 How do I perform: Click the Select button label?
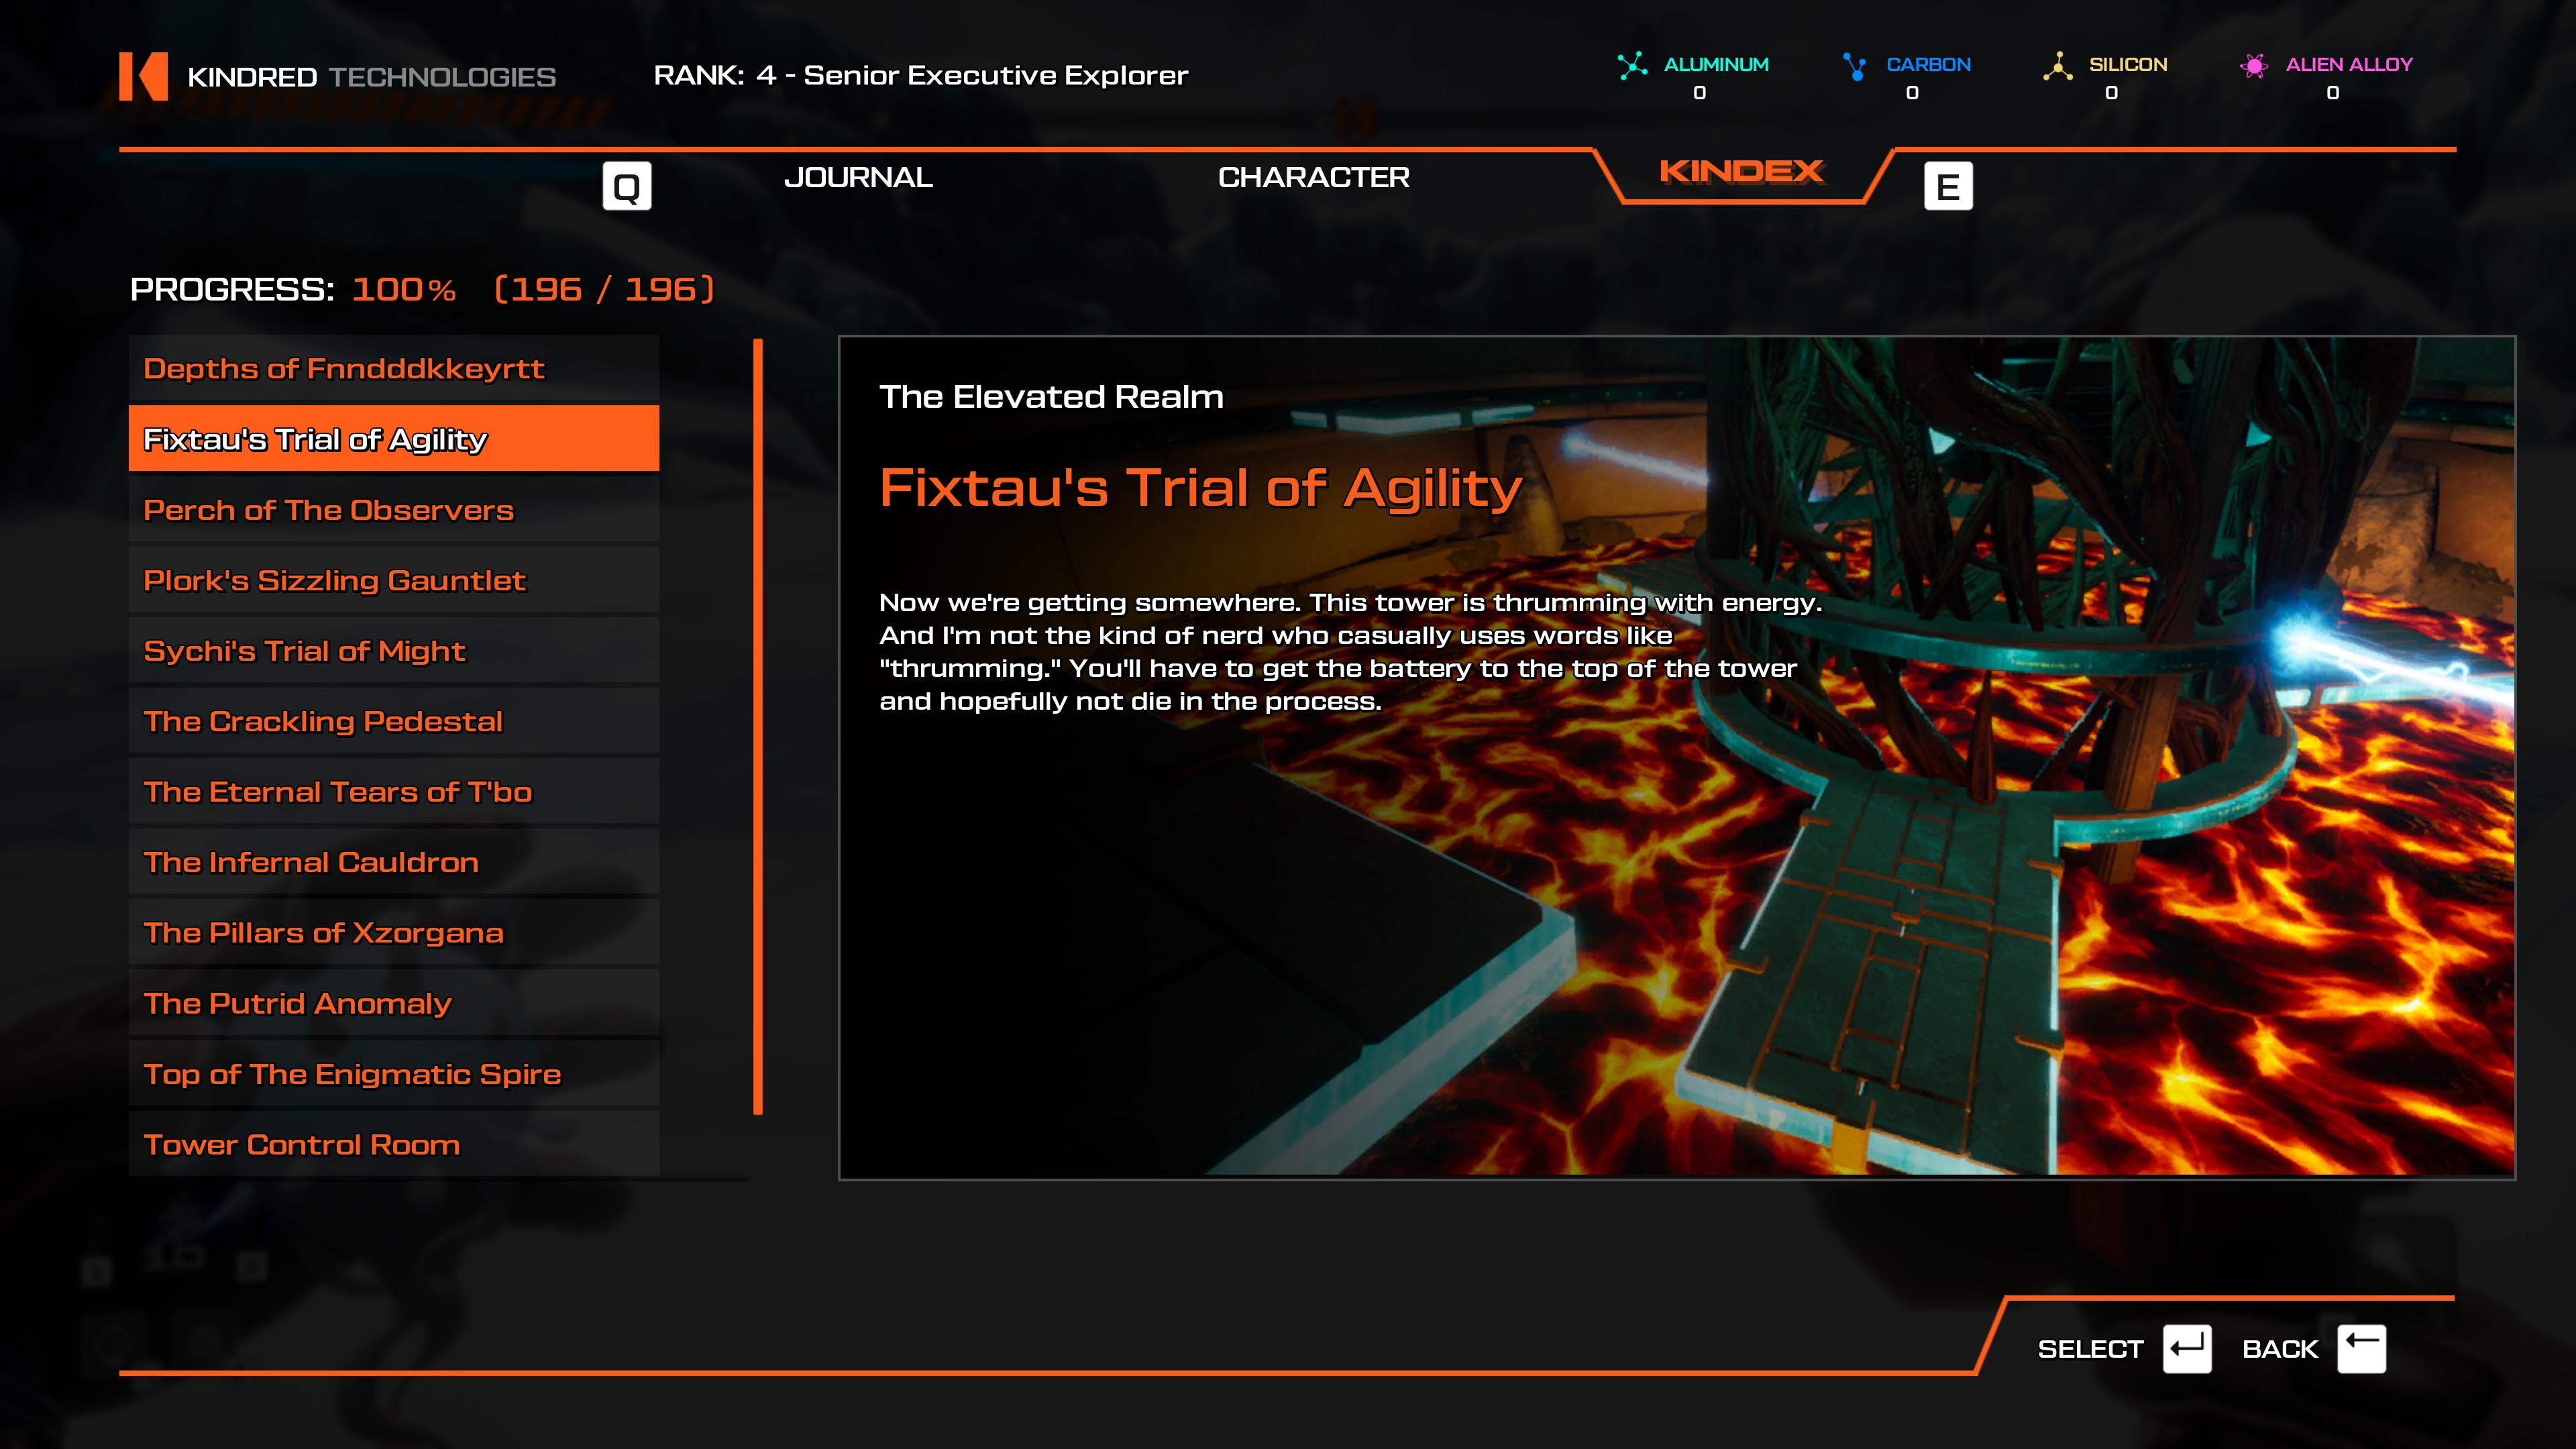pyautogui.click(x=2090, y=1349)
